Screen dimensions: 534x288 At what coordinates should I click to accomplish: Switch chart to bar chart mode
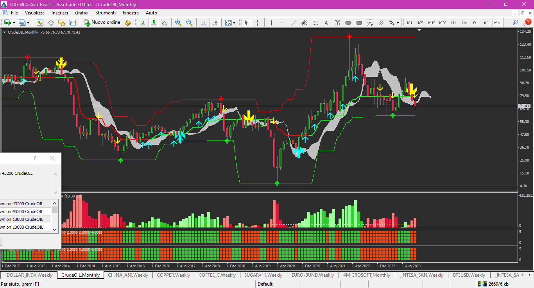(x=143, y=23)
